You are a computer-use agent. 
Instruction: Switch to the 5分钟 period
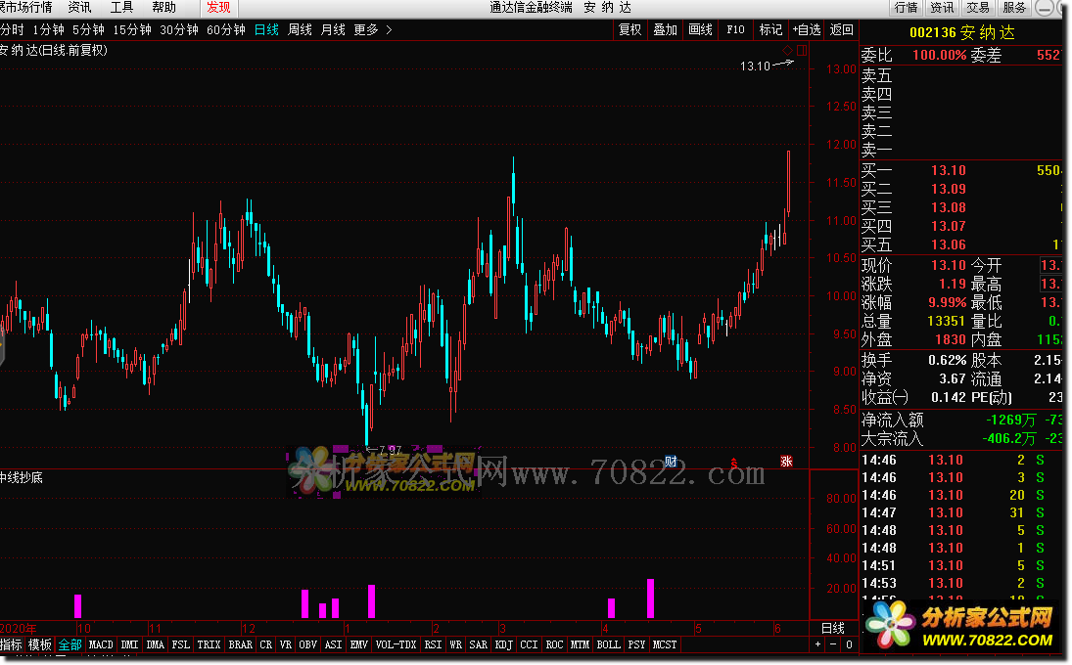tap(88, 30)
